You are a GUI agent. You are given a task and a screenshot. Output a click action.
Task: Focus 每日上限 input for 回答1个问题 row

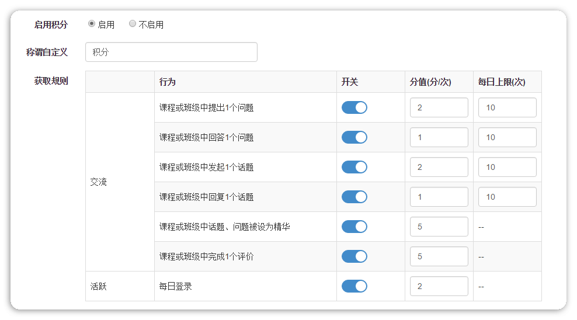pyautogui.click(x=507, y=137)
